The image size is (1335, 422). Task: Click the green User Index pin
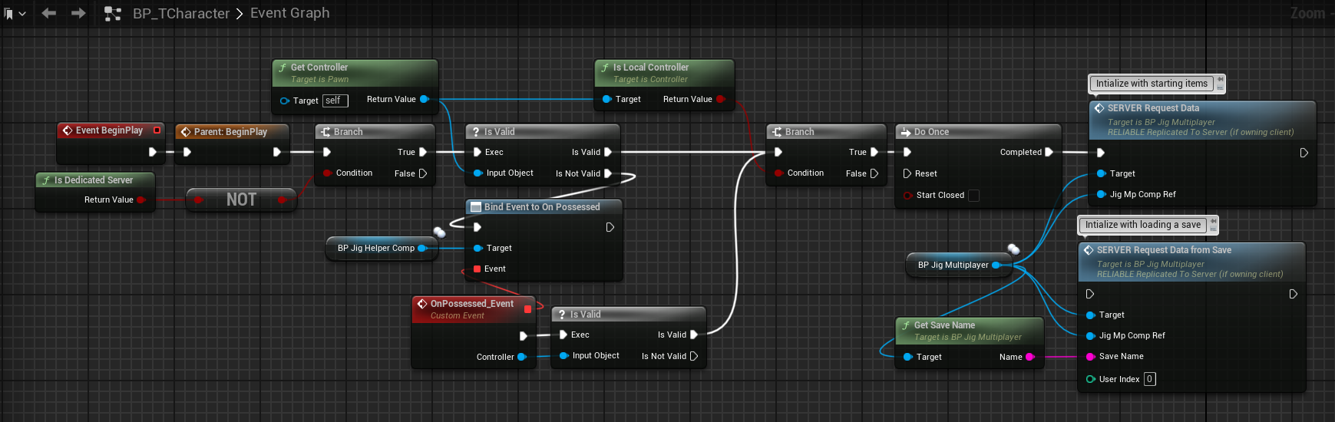(1091, 379)
